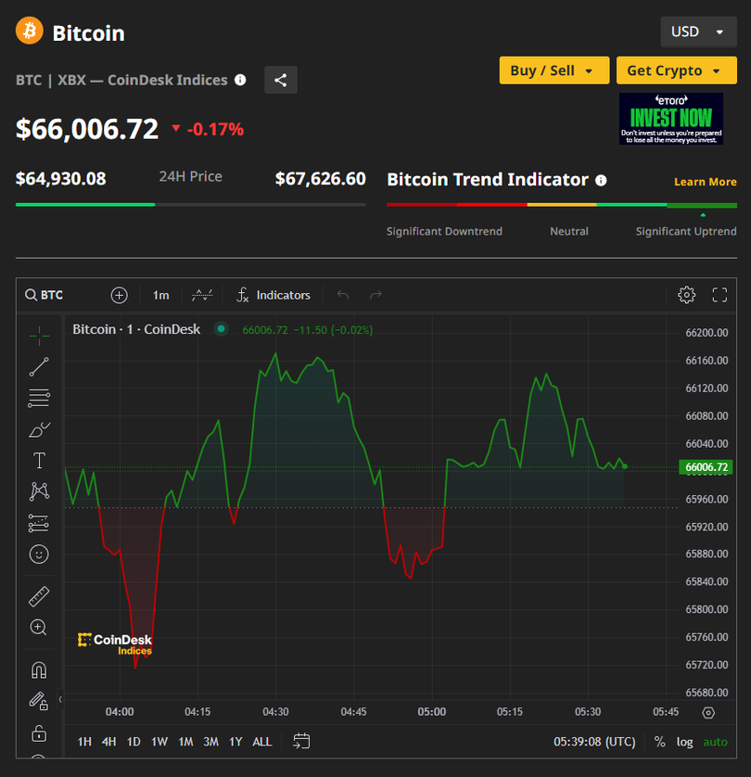This screenshot has width=751, height=777.
Task: Select the brush drawing tool
Action: 39,429
